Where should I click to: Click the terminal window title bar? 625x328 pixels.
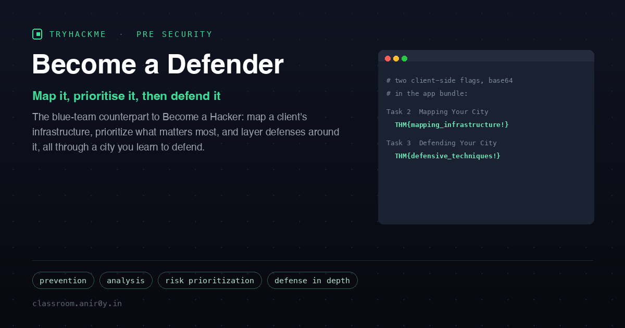pos(486,56)
